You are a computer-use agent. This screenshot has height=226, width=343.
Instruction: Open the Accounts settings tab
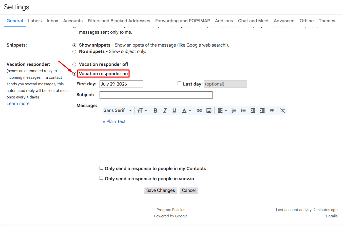coord(73,21)
